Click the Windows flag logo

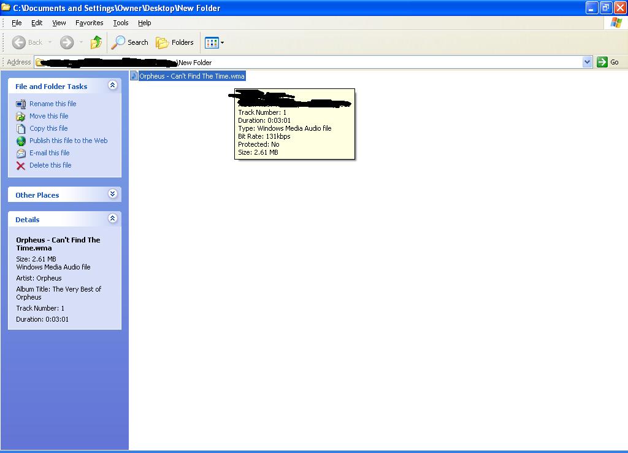(616, 23)
